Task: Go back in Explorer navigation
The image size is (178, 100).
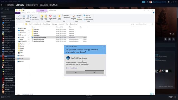Action: point(17,24)
